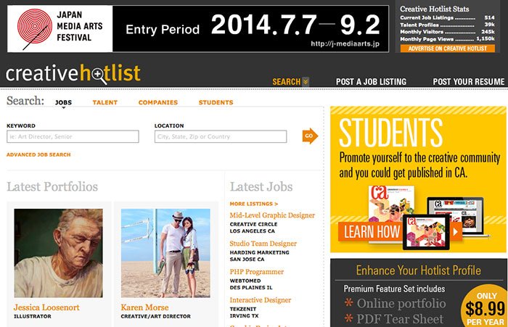Click the creativehotlist logo
The height and width of the screenshot is (327, 508).
pos(73,73)
